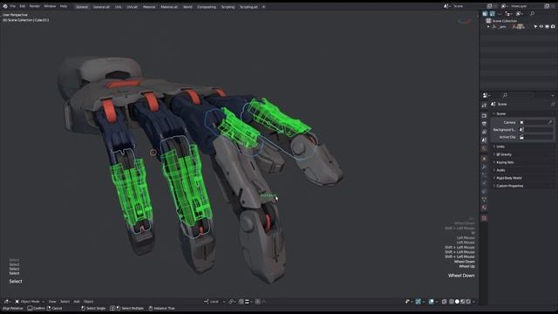The height and width of the screenshot is (314, 558).
Task: Open the Scene properties tab
Action: pyautogui.click(x=485, y=140)
